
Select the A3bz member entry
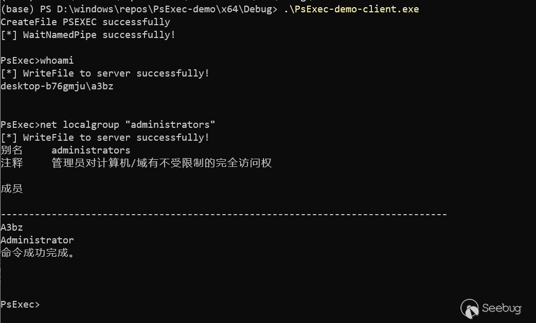point(12,227)
